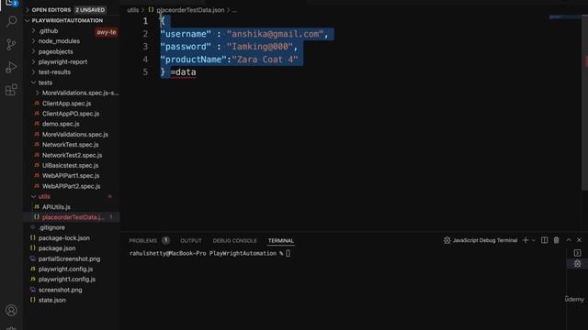This screenshot has height=330, width=588.
Task: Open playwright1.config.js file
Action: (67, 279)
